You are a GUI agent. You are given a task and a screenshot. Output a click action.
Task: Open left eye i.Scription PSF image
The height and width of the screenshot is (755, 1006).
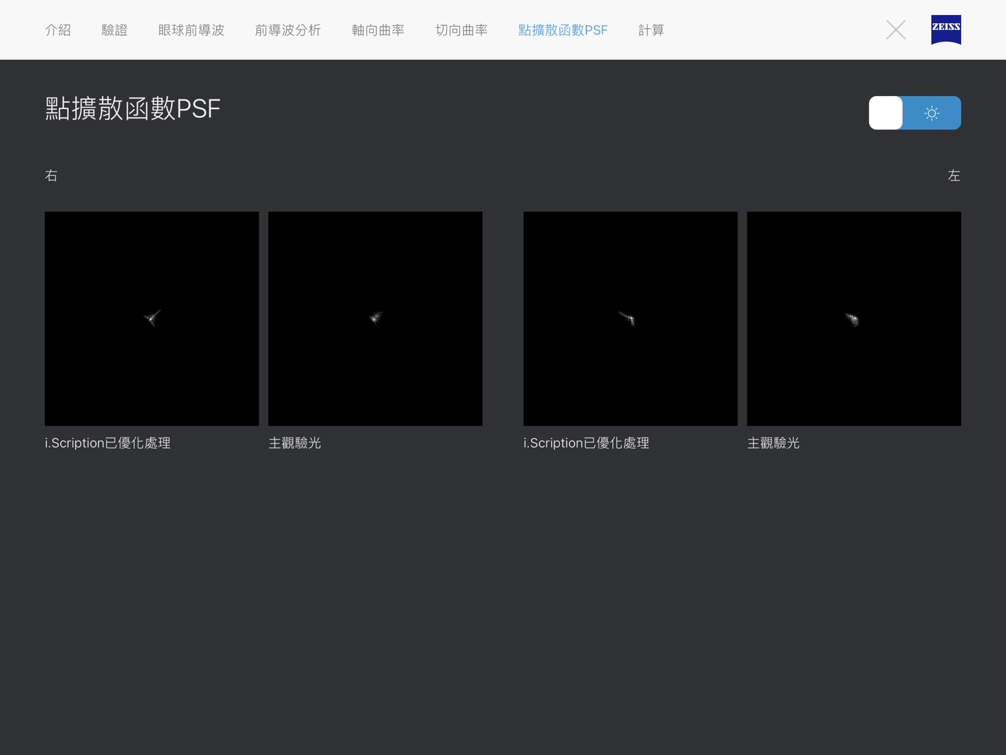(x=630, y=318)
